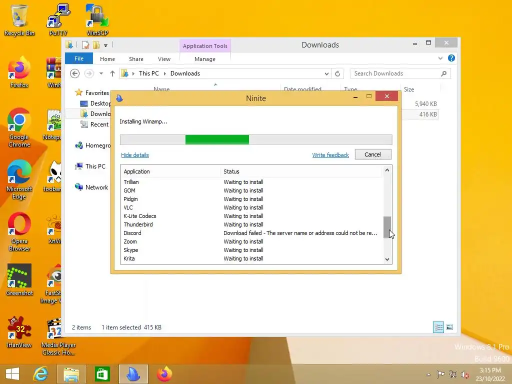Open IrfanView desktop shortcut

click(19, 332)
